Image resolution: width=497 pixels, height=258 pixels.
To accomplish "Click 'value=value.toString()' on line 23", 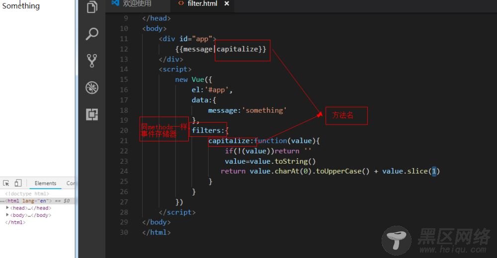I will coord(270,161).
